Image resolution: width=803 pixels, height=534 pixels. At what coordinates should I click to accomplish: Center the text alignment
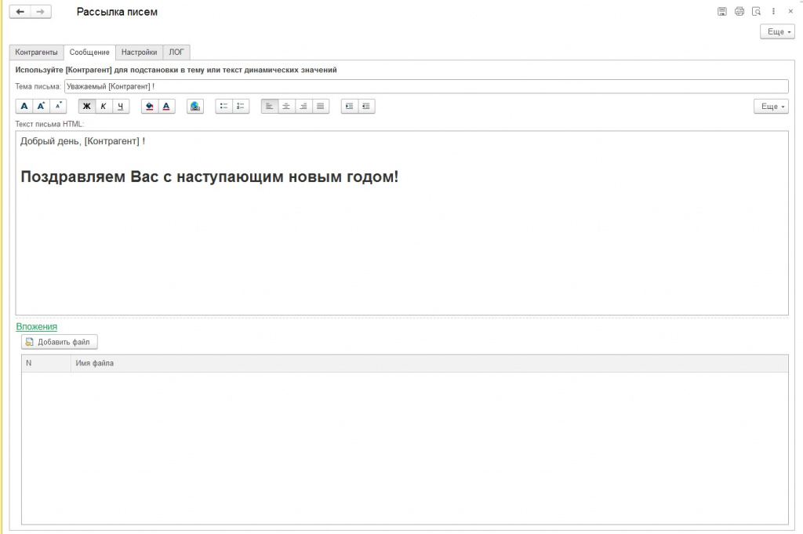[x=286, y=106]
